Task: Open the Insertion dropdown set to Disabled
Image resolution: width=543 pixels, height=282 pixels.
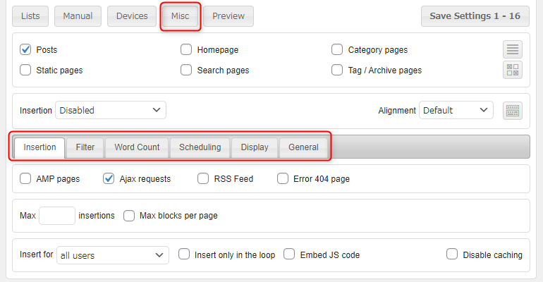Action: click(110, 111)
